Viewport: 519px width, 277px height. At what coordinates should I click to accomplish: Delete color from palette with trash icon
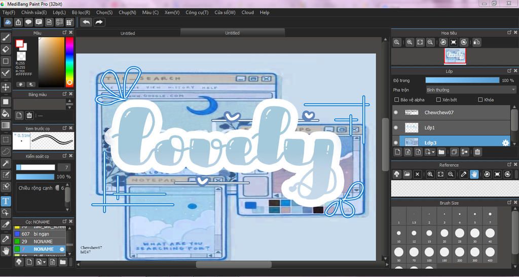[29, 115]
